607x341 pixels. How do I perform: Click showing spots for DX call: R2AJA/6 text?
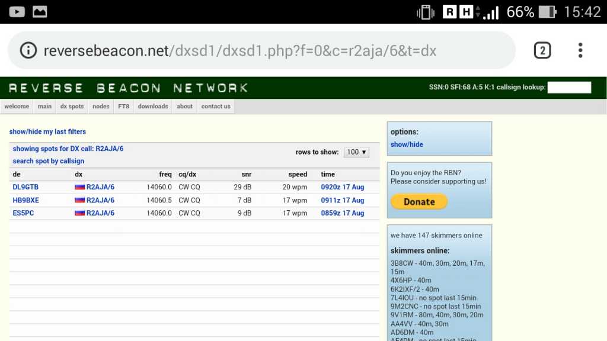coord(68,149)
